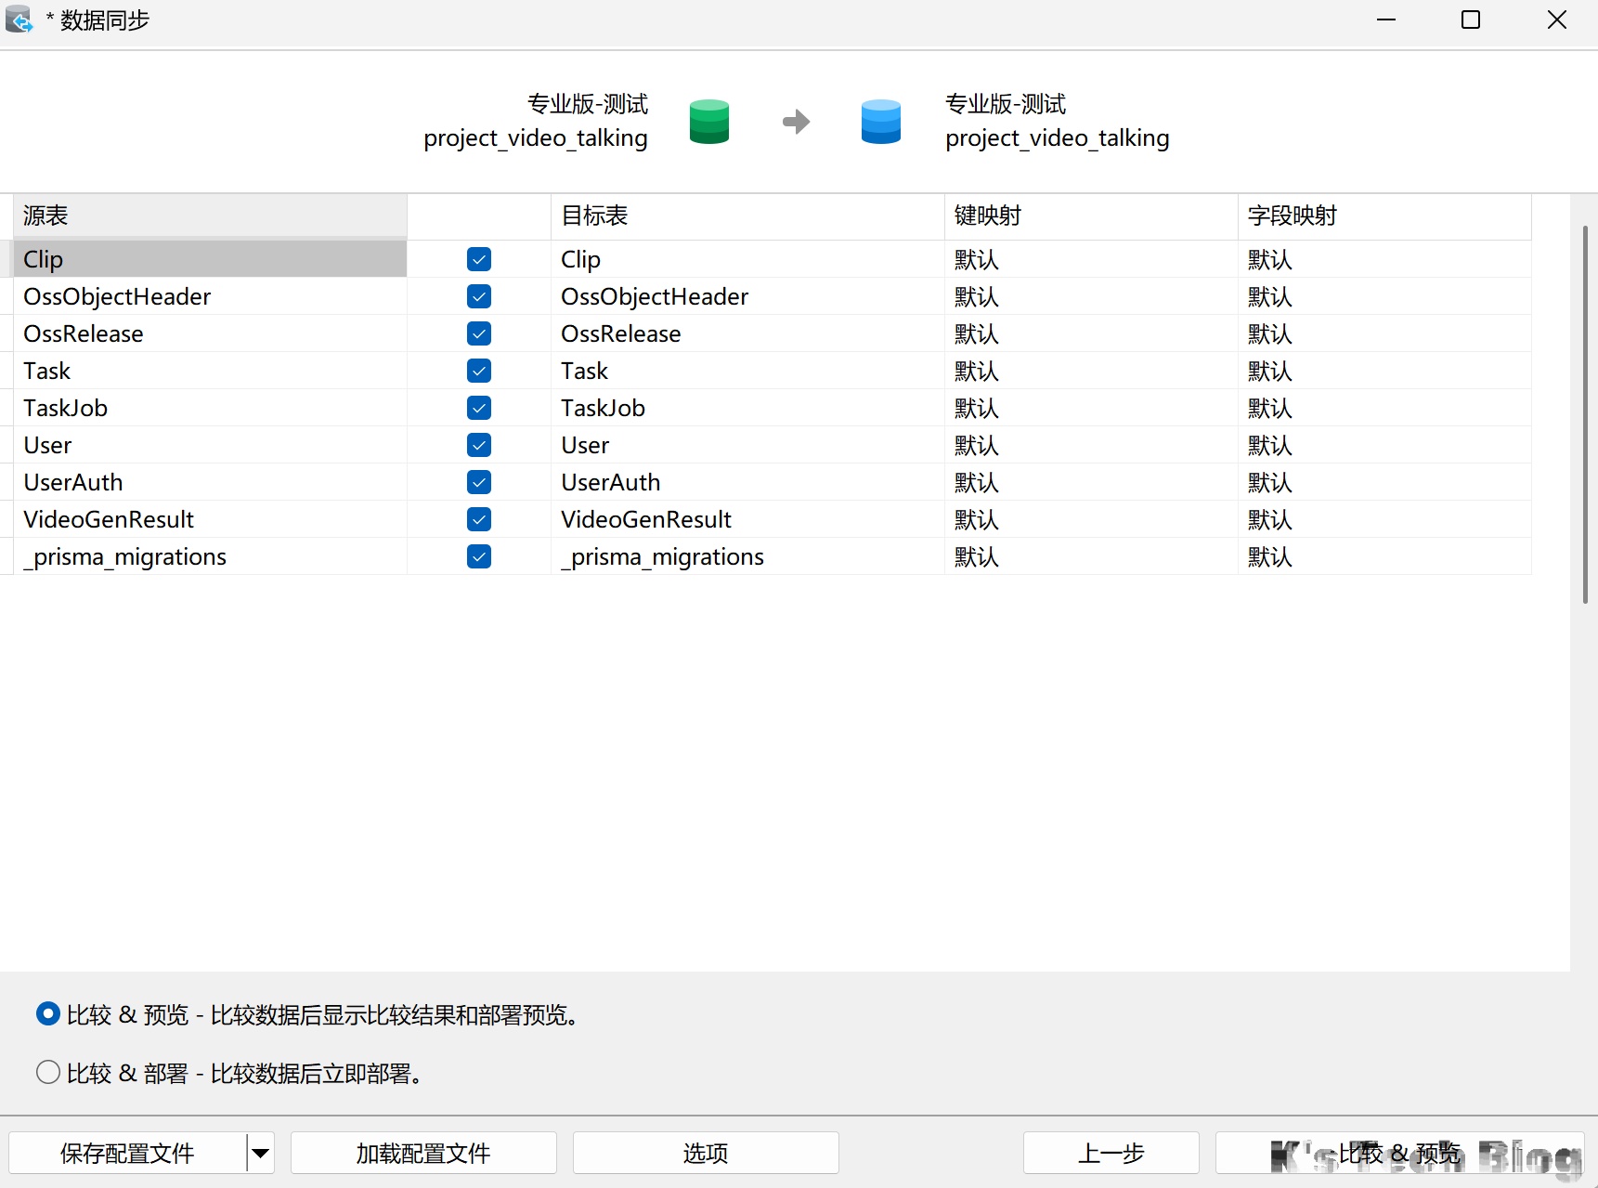Maximize the data sync window
This screenshot has width=1598, height=1188.
tap(1470, 20)
